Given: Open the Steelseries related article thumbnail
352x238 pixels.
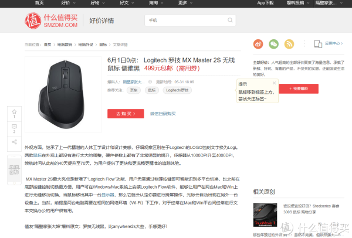Looking at the screenshot, I should coord(265,215).
